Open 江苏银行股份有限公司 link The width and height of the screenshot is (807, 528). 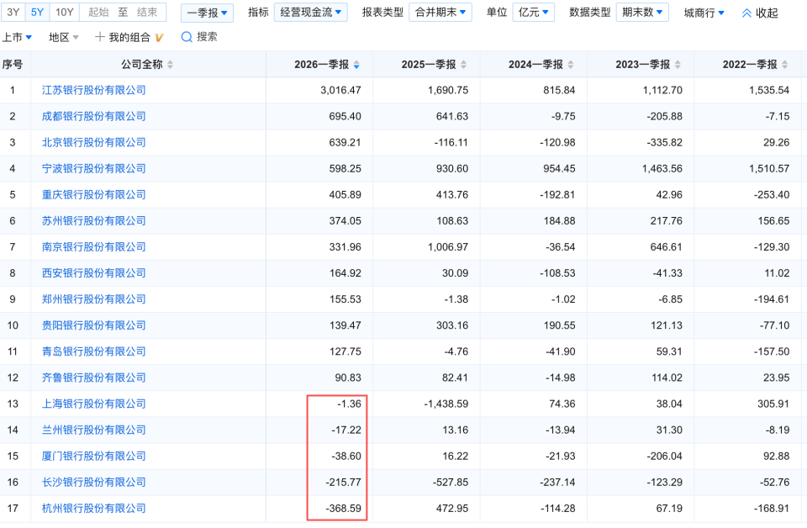(93, 90)
